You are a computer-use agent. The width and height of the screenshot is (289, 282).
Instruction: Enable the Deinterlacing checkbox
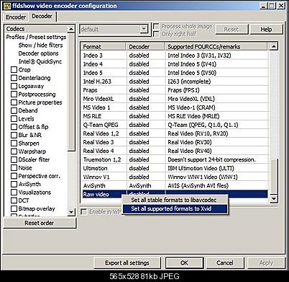[14, 78]
